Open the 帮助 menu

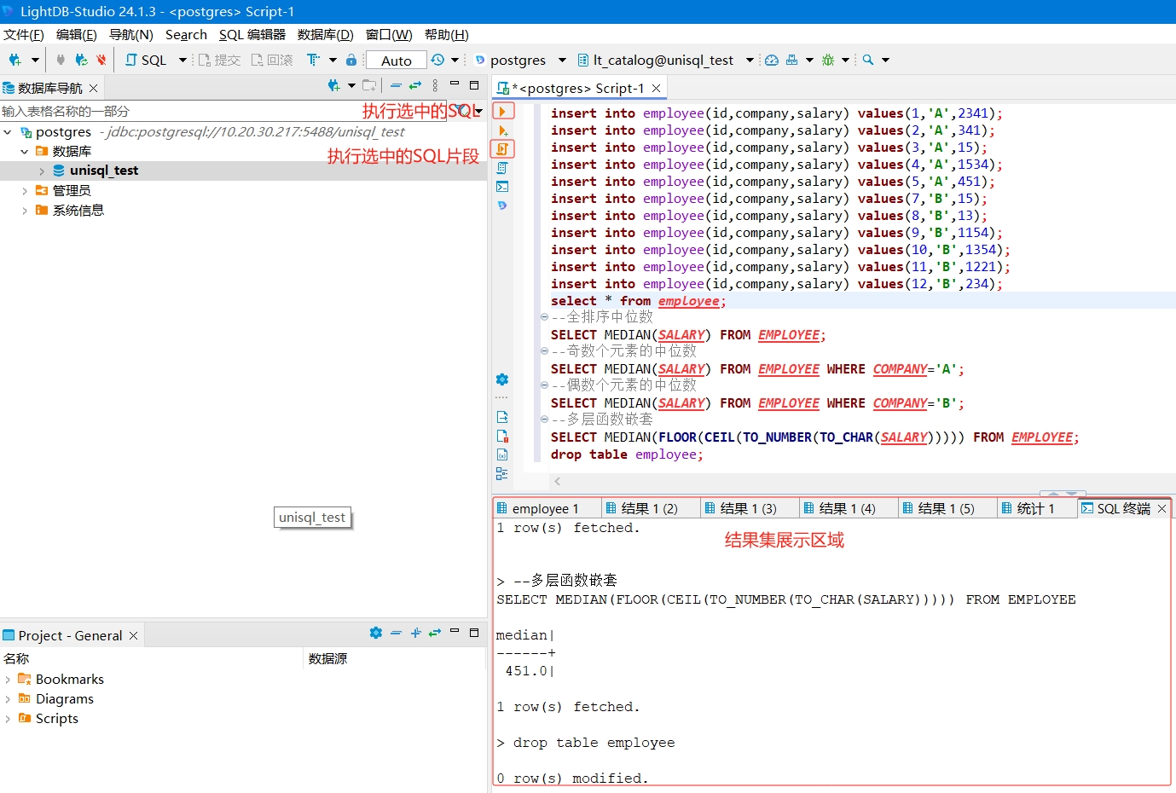[446, 34]
